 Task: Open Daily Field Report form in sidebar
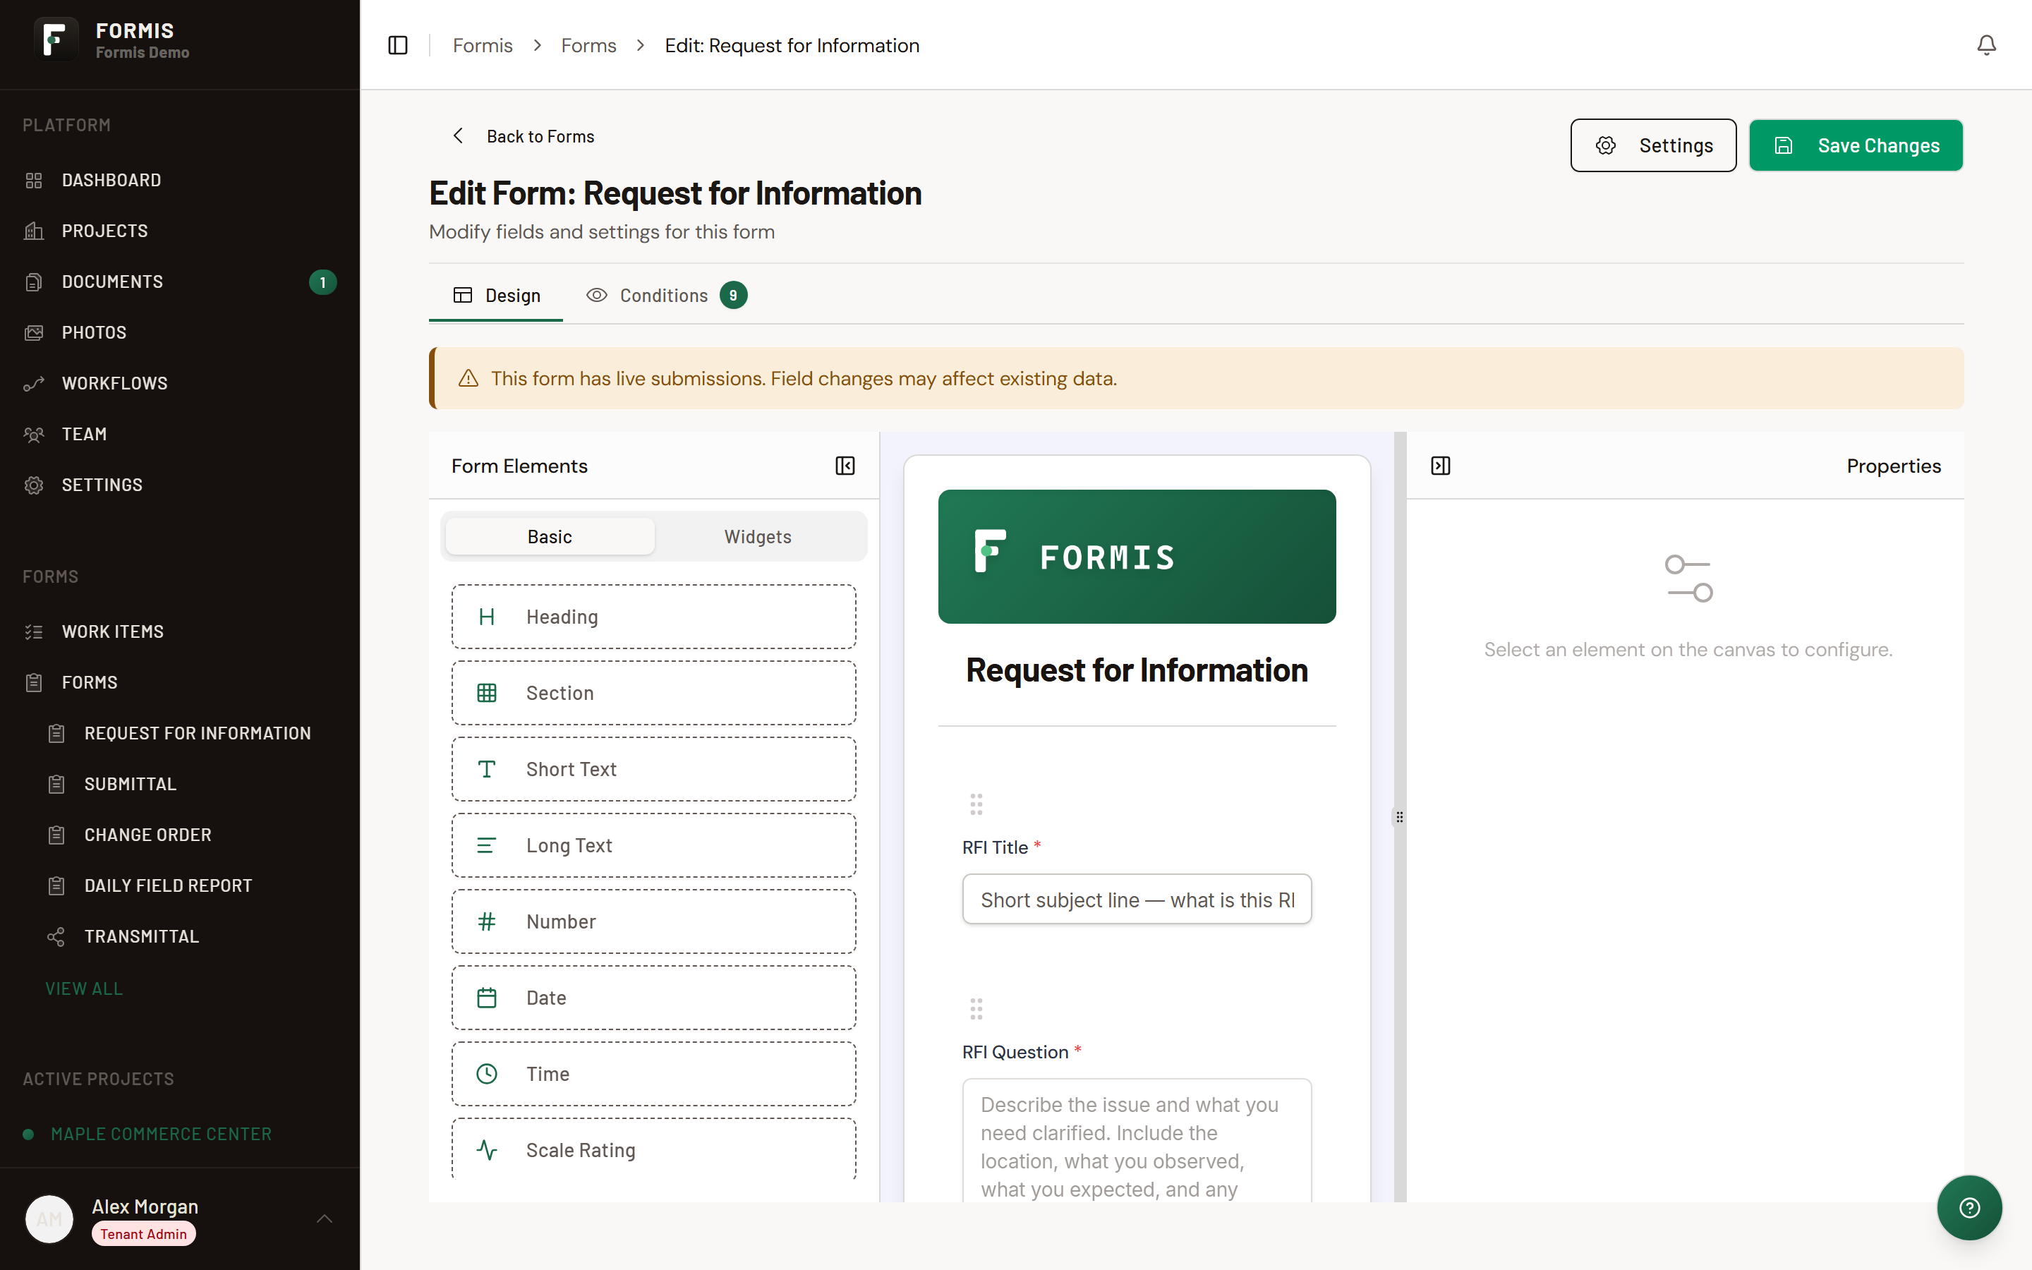tap(191, 886)
